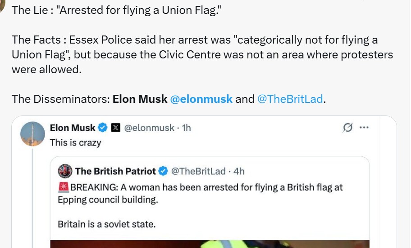Image resolution: width=411 pixels, height=248 pixels.
Task: Click the partial author avatar at top left
Action: 2,5
